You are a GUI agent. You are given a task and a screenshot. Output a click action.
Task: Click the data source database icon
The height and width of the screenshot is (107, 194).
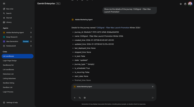pos(85,98)
